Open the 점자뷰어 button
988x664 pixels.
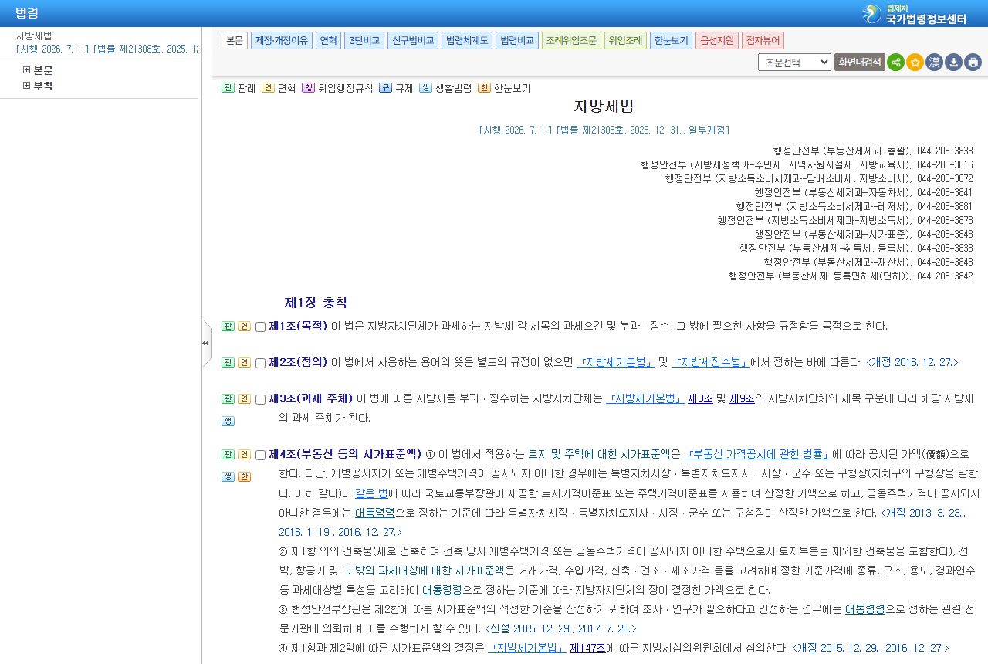(763, 40)
